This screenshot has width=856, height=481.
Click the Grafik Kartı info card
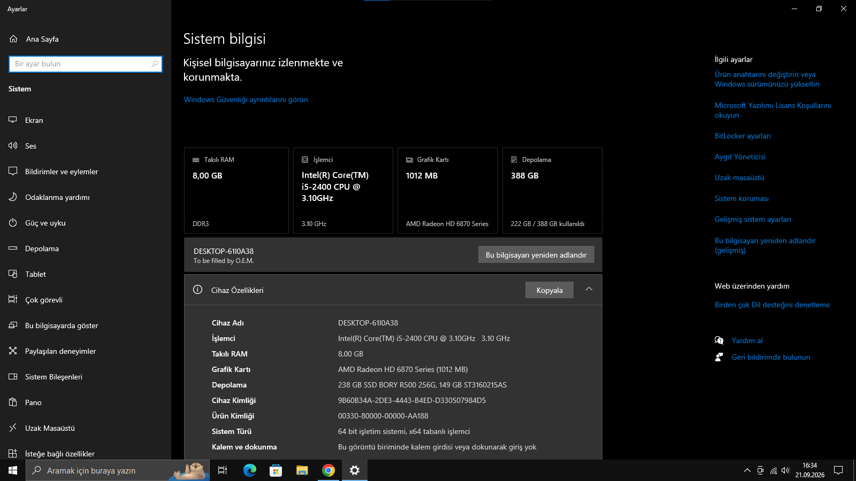pos(448,191)
